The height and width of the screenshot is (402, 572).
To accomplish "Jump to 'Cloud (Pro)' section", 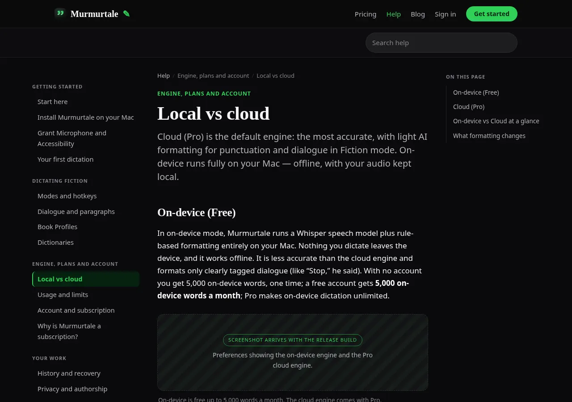I will [x=469, y=107].
